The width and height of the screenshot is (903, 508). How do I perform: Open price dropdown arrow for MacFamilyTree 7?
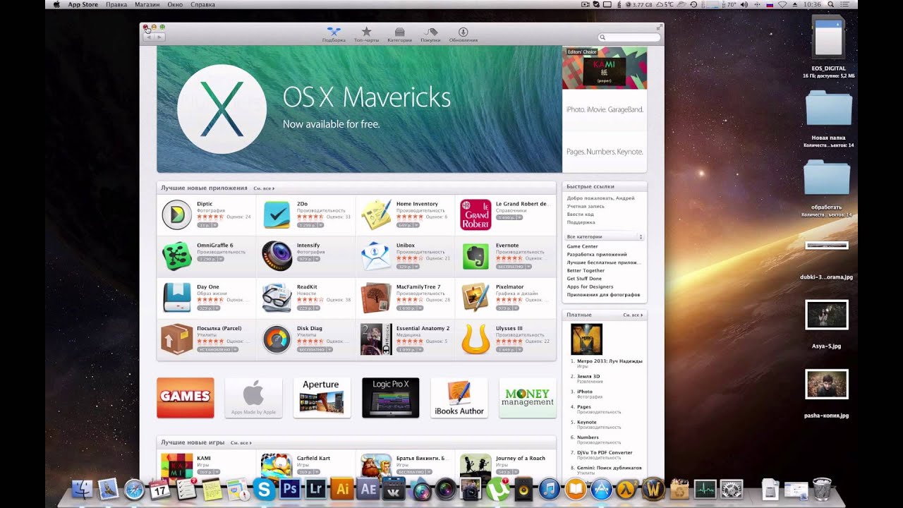coord(420,308)
